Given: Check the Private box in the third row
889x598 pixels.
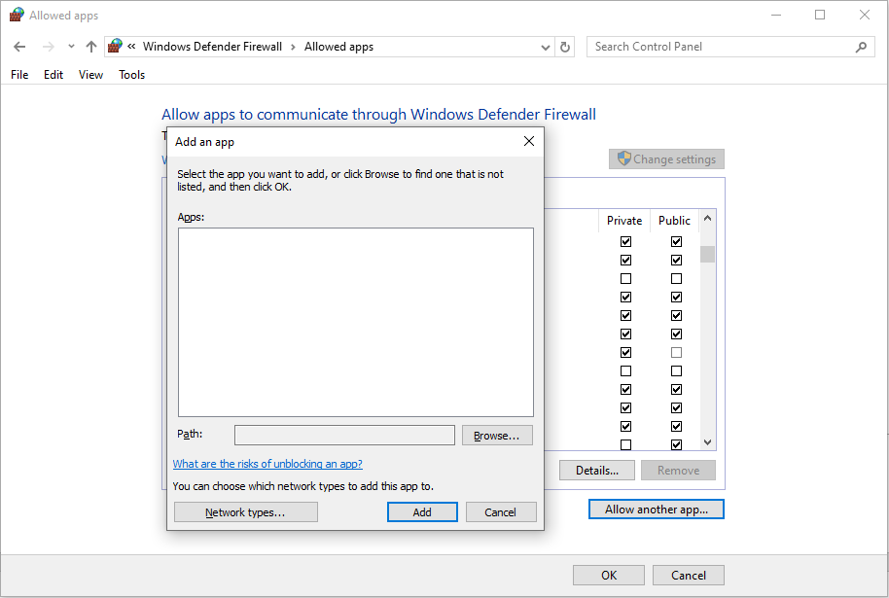Looking at the screenshot, I should 626,279.
